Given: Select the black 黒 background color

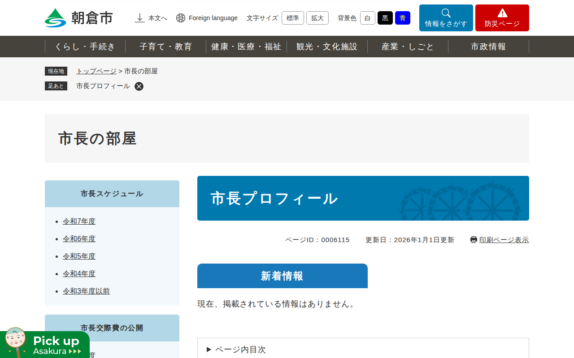Looking at the screenshot, I should click(x=385, y=18).
